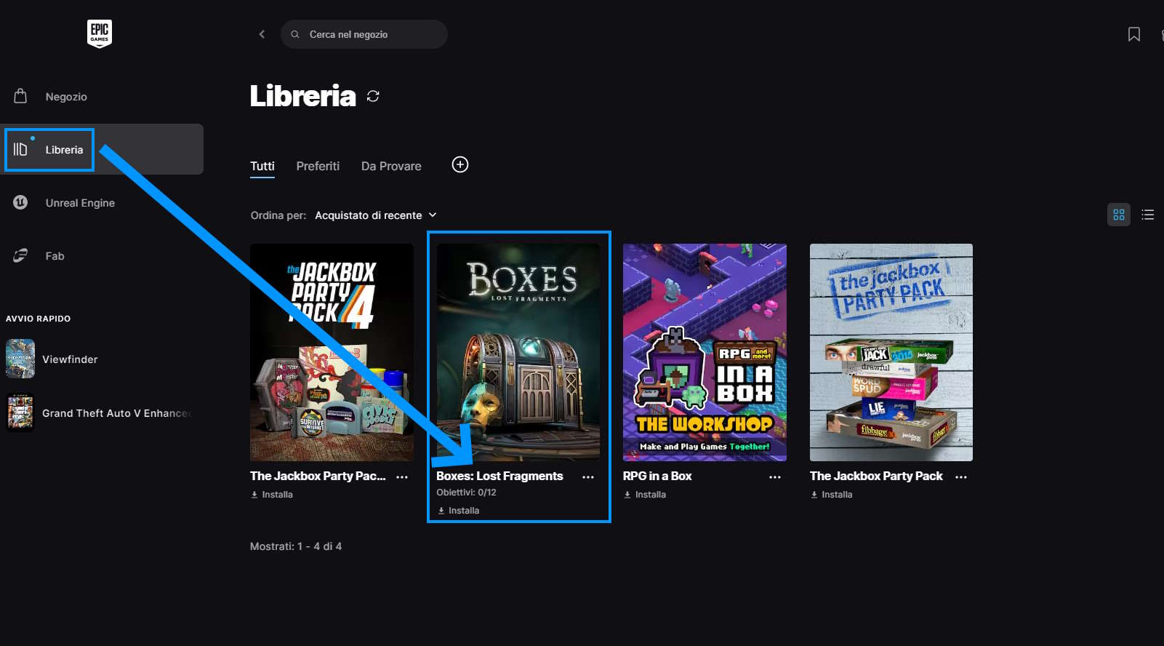The width and height of the screenshot is (1164, 646).
Task: Open Fab from the sidebar
Action: click(x=55, y=256)
